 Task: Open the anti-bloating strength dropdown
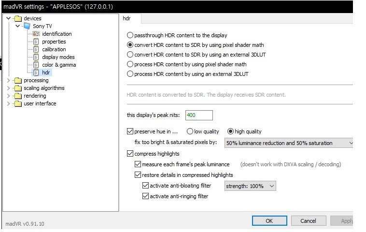(250, 186)
